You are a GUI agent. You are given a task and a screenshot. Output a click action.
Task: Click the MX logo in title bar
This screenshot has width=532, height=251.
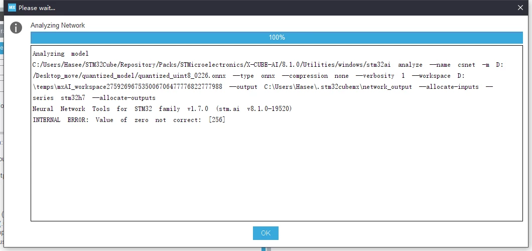[12, 8]
